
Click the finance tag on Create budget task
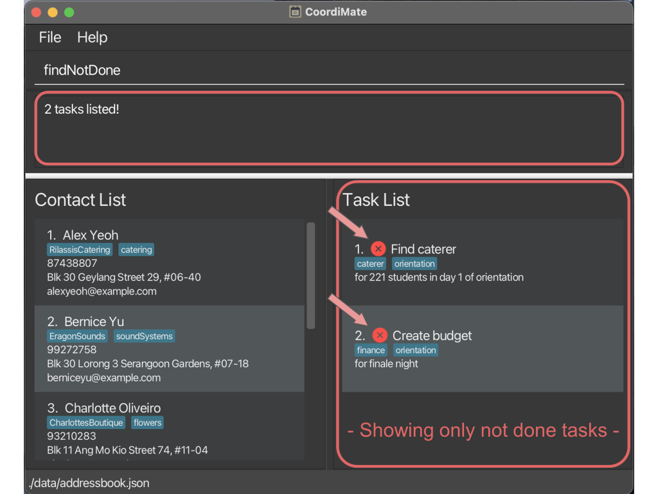click(x=371, y=350)
